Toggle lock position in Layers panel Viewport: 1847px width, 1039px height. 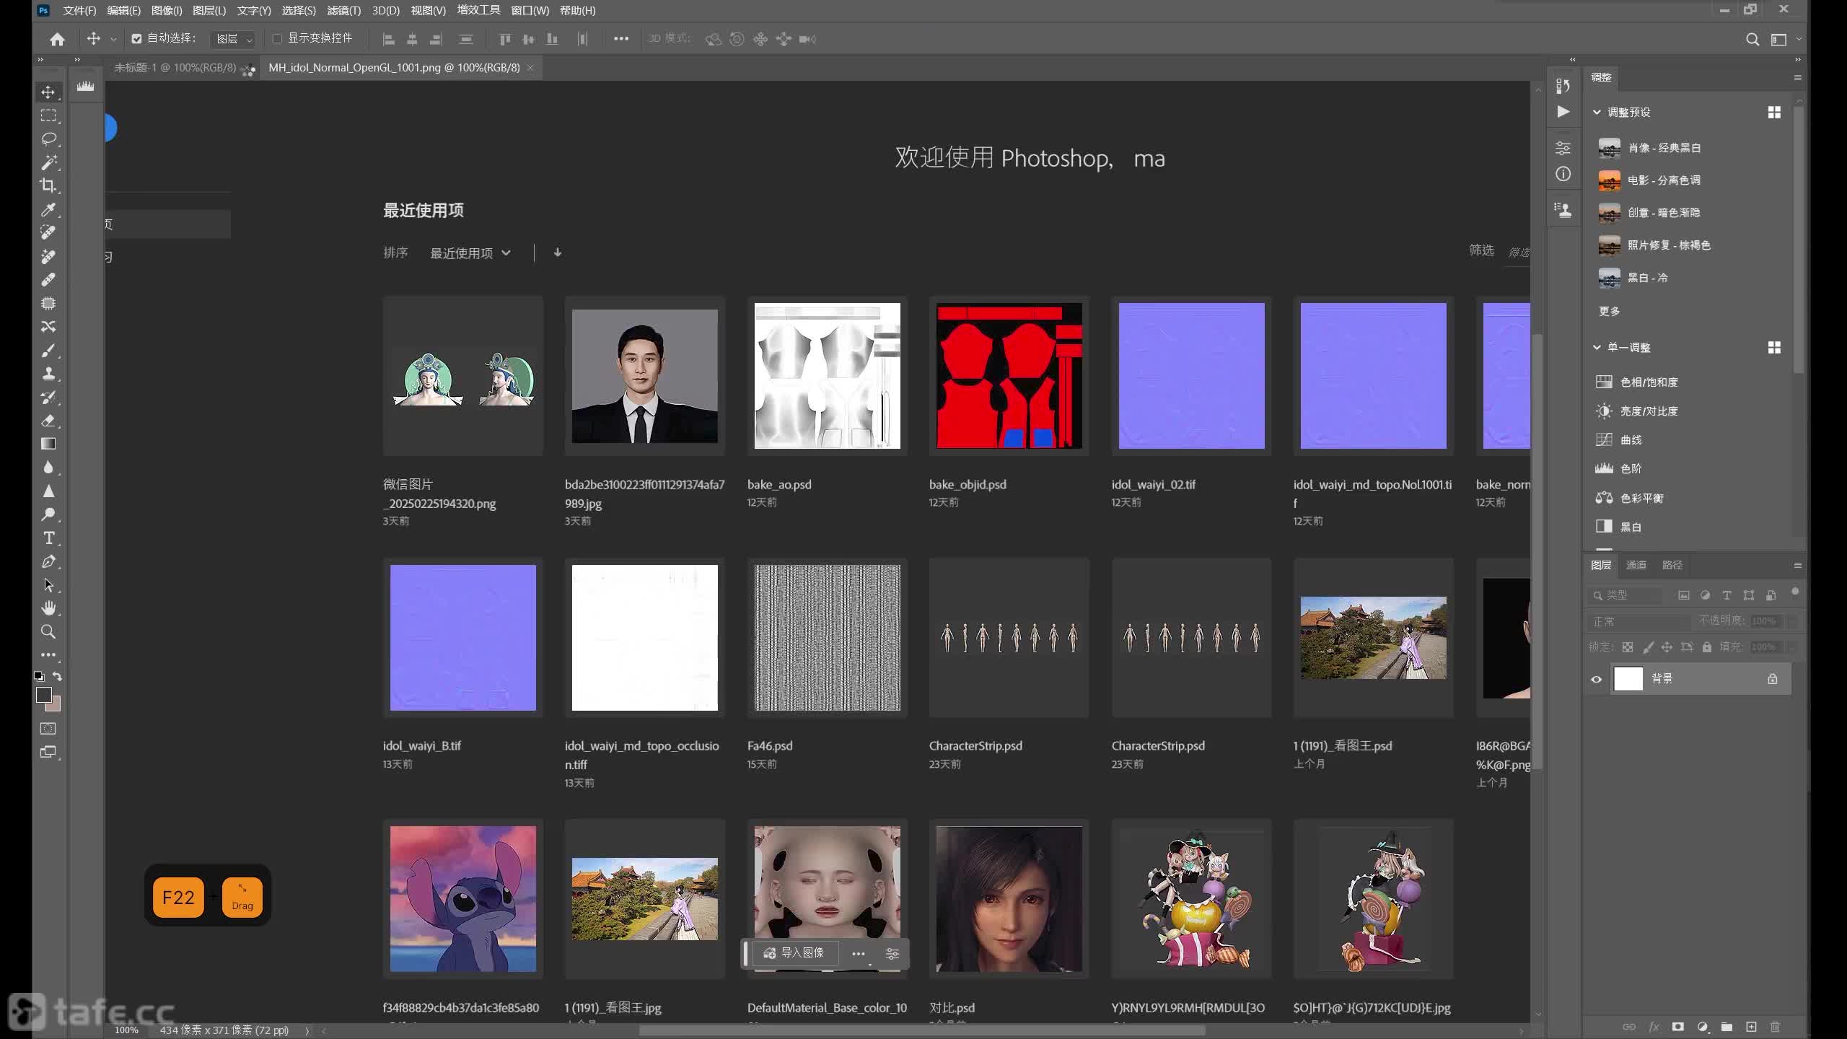(1667, 647)
